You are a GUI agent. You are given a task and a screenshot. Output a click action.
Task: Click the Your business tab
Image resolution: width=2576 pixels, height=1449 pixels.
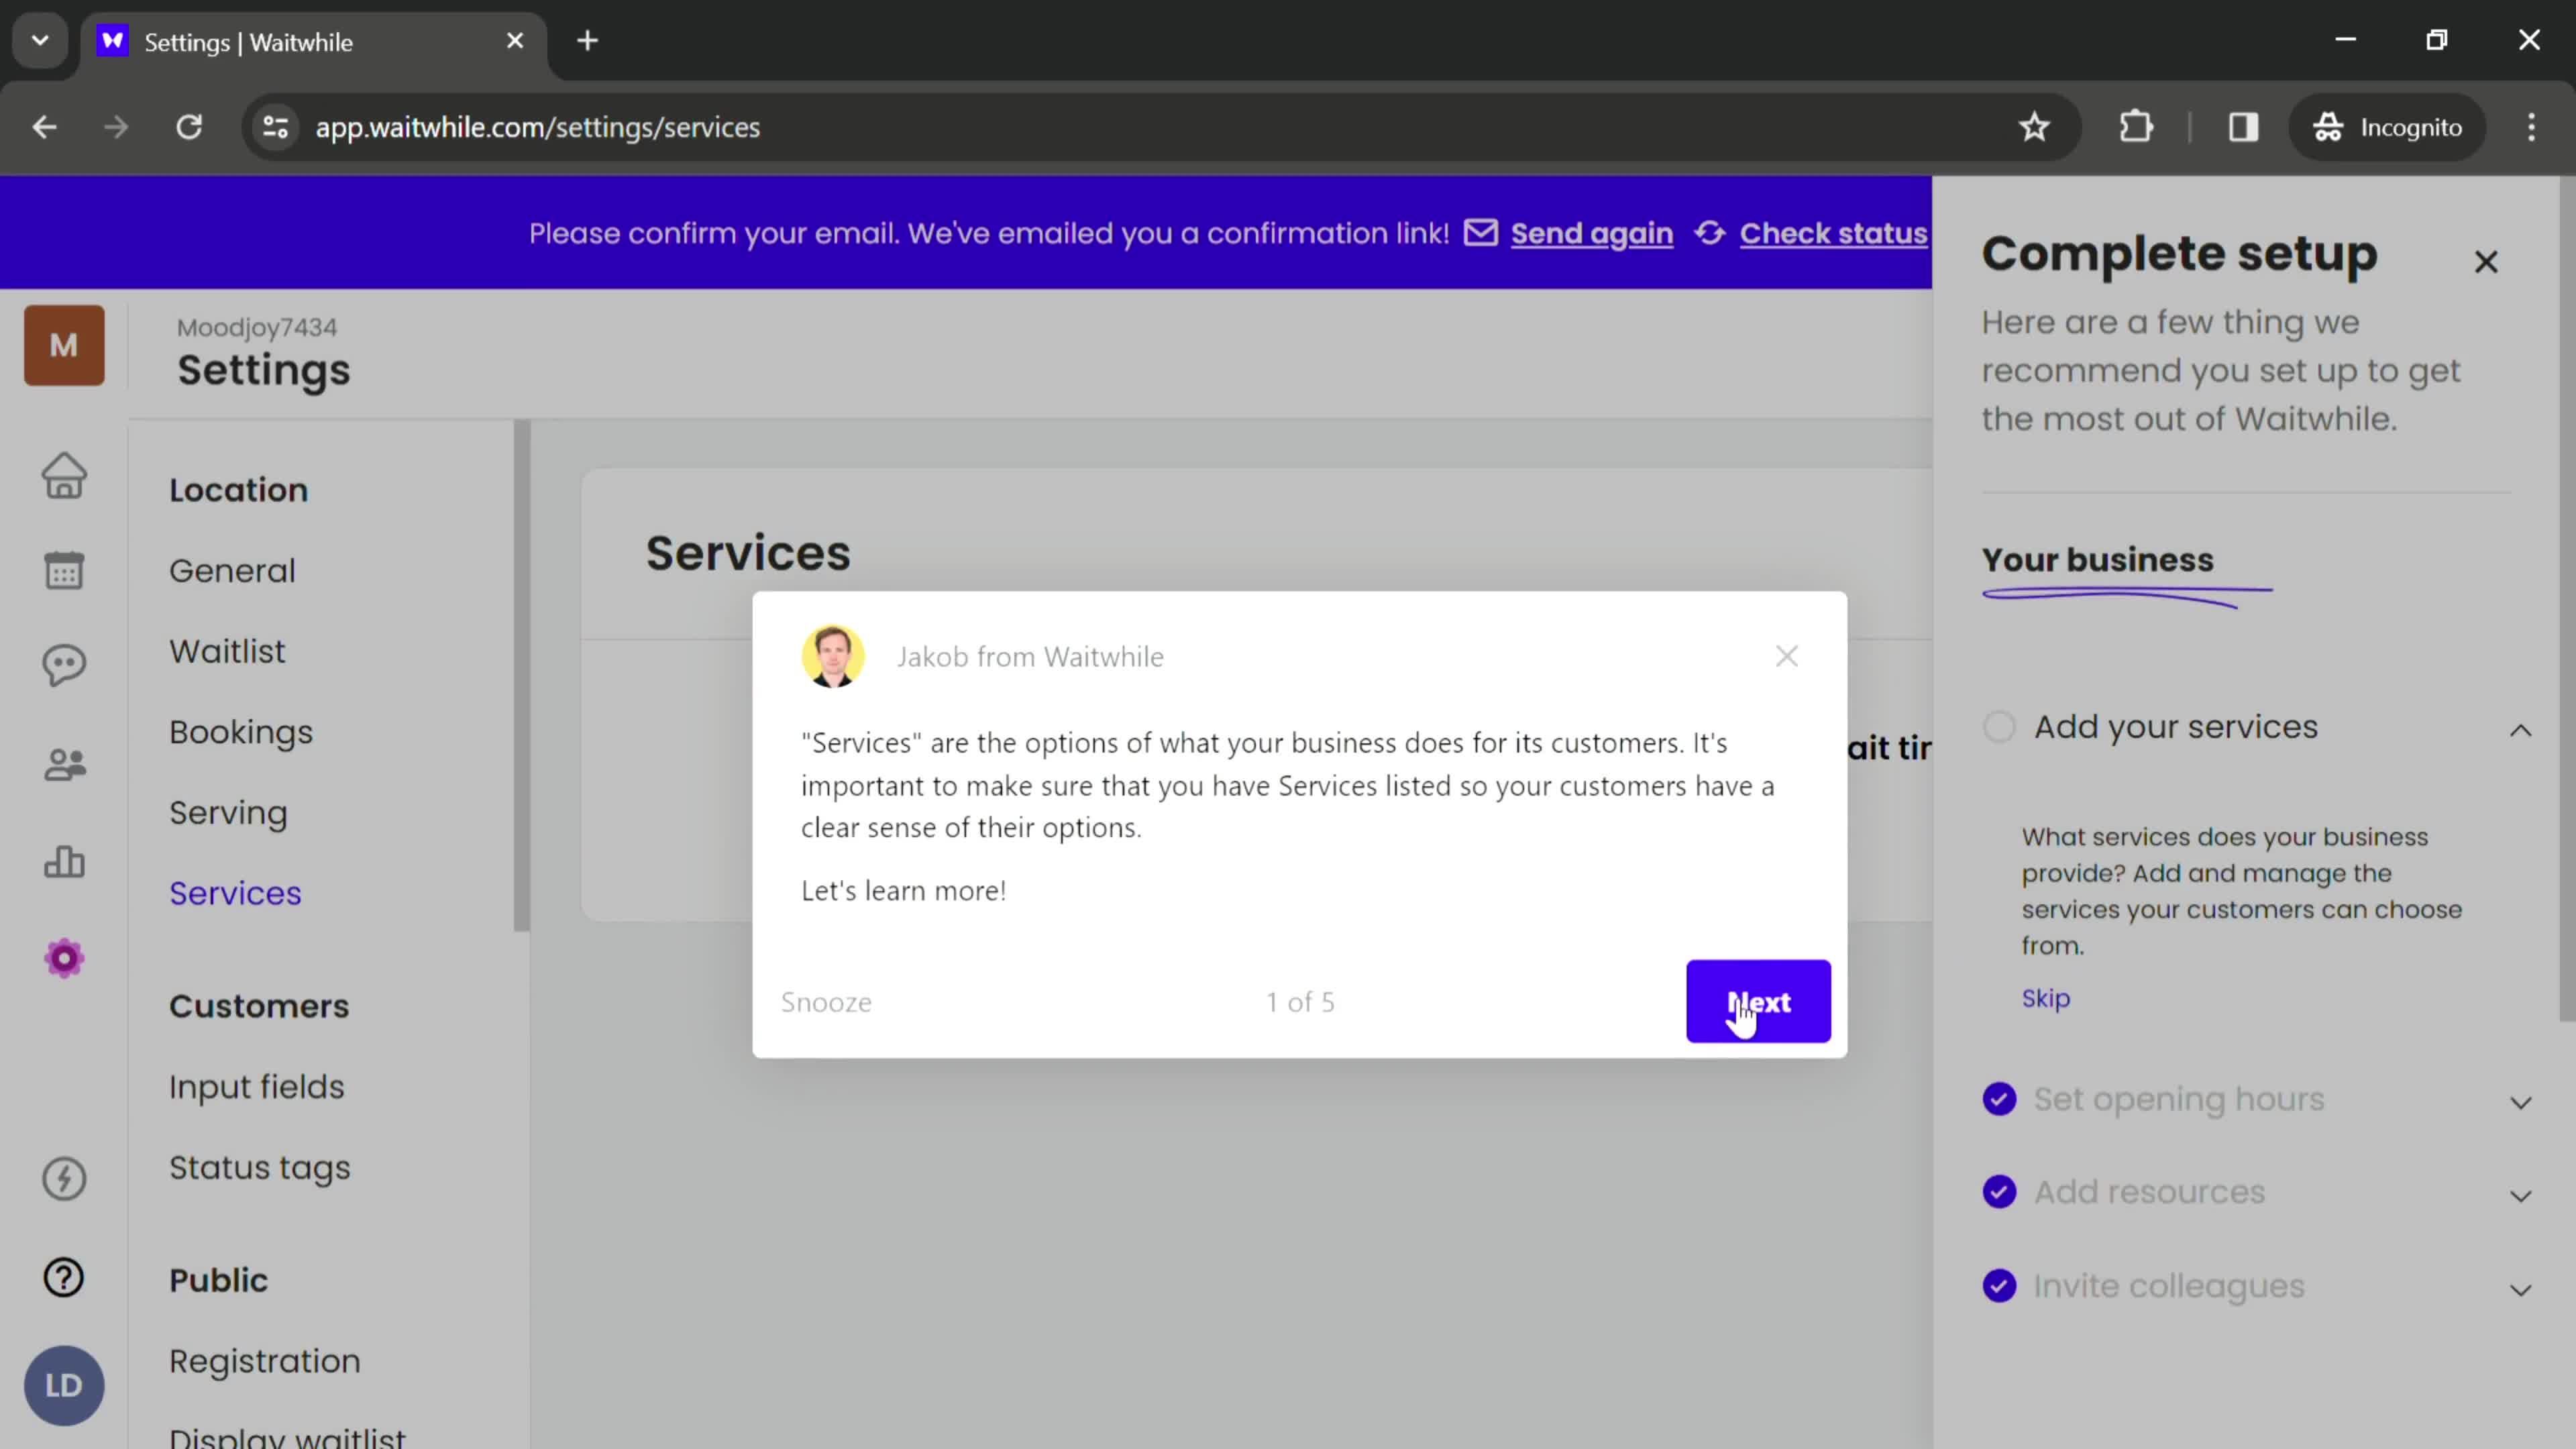click(2097, 560)
